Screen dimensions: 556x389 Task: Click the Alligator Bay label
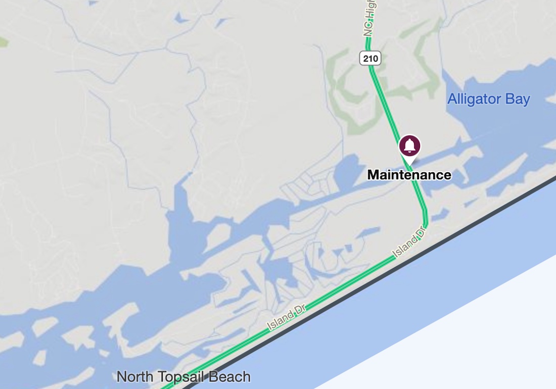coord(489,99)
